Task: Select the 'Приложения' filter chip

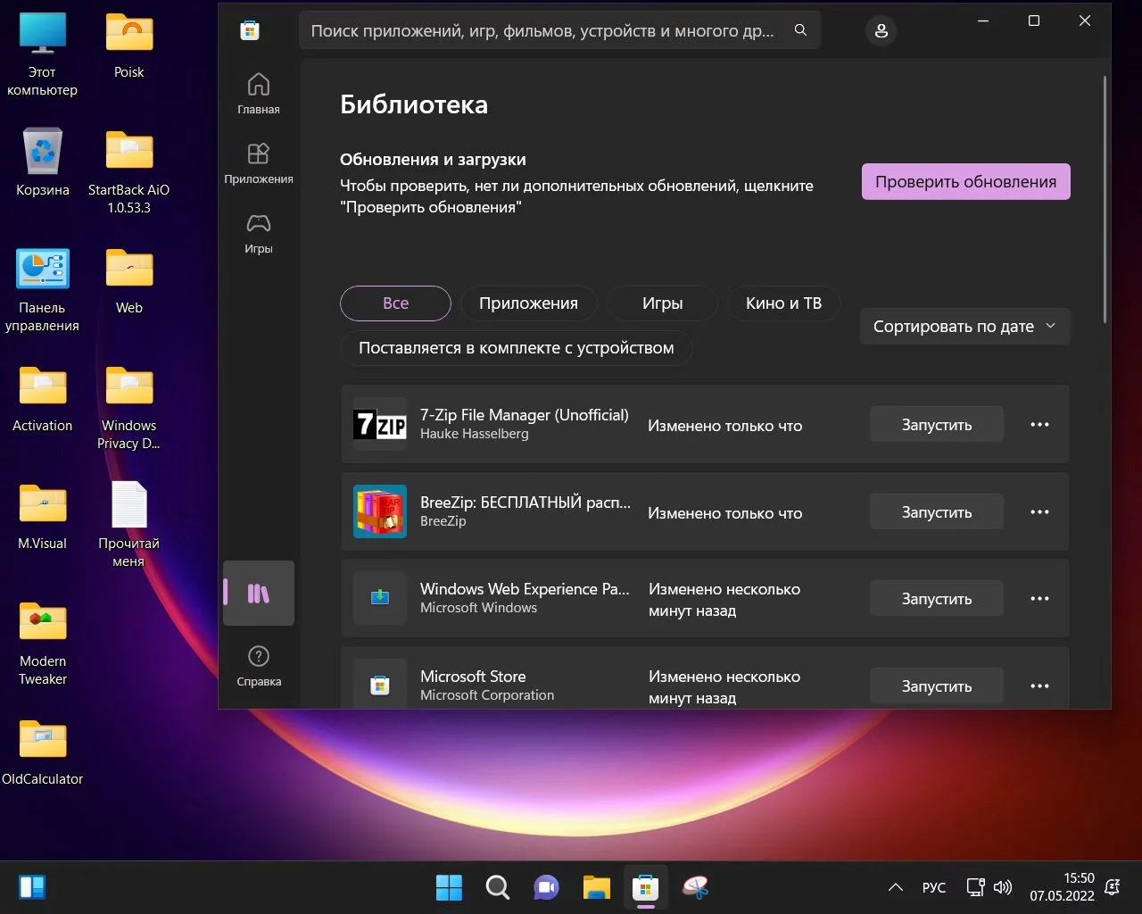Action: (528, 303)
